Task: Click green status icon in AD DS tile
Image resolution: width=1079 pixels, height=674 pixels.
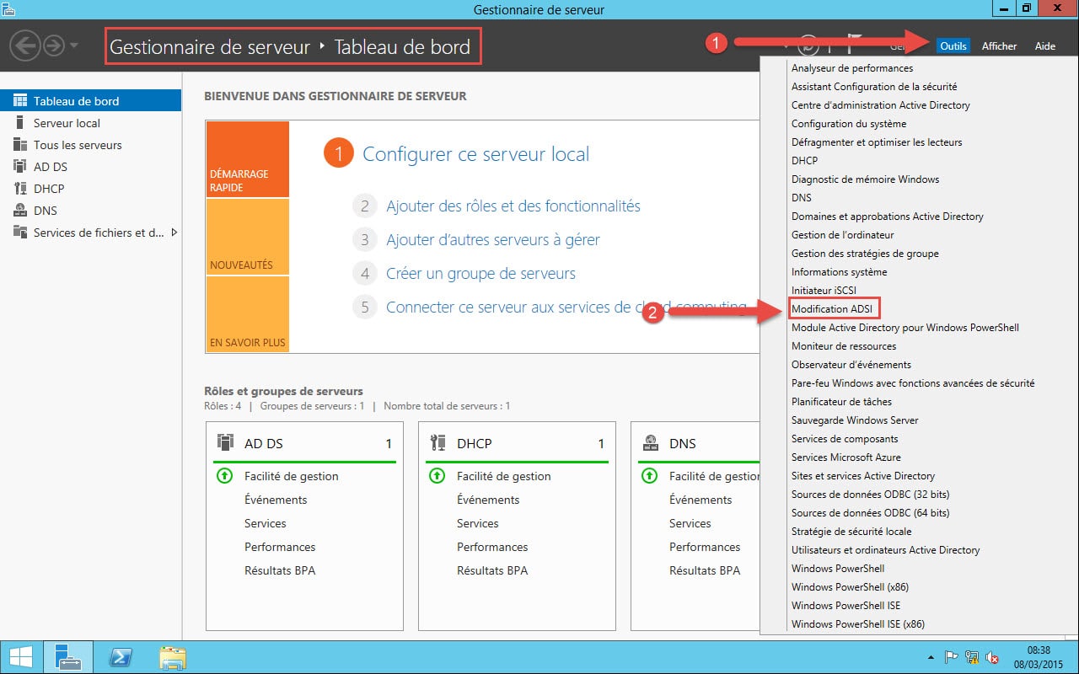Action: tap(224, 476)
